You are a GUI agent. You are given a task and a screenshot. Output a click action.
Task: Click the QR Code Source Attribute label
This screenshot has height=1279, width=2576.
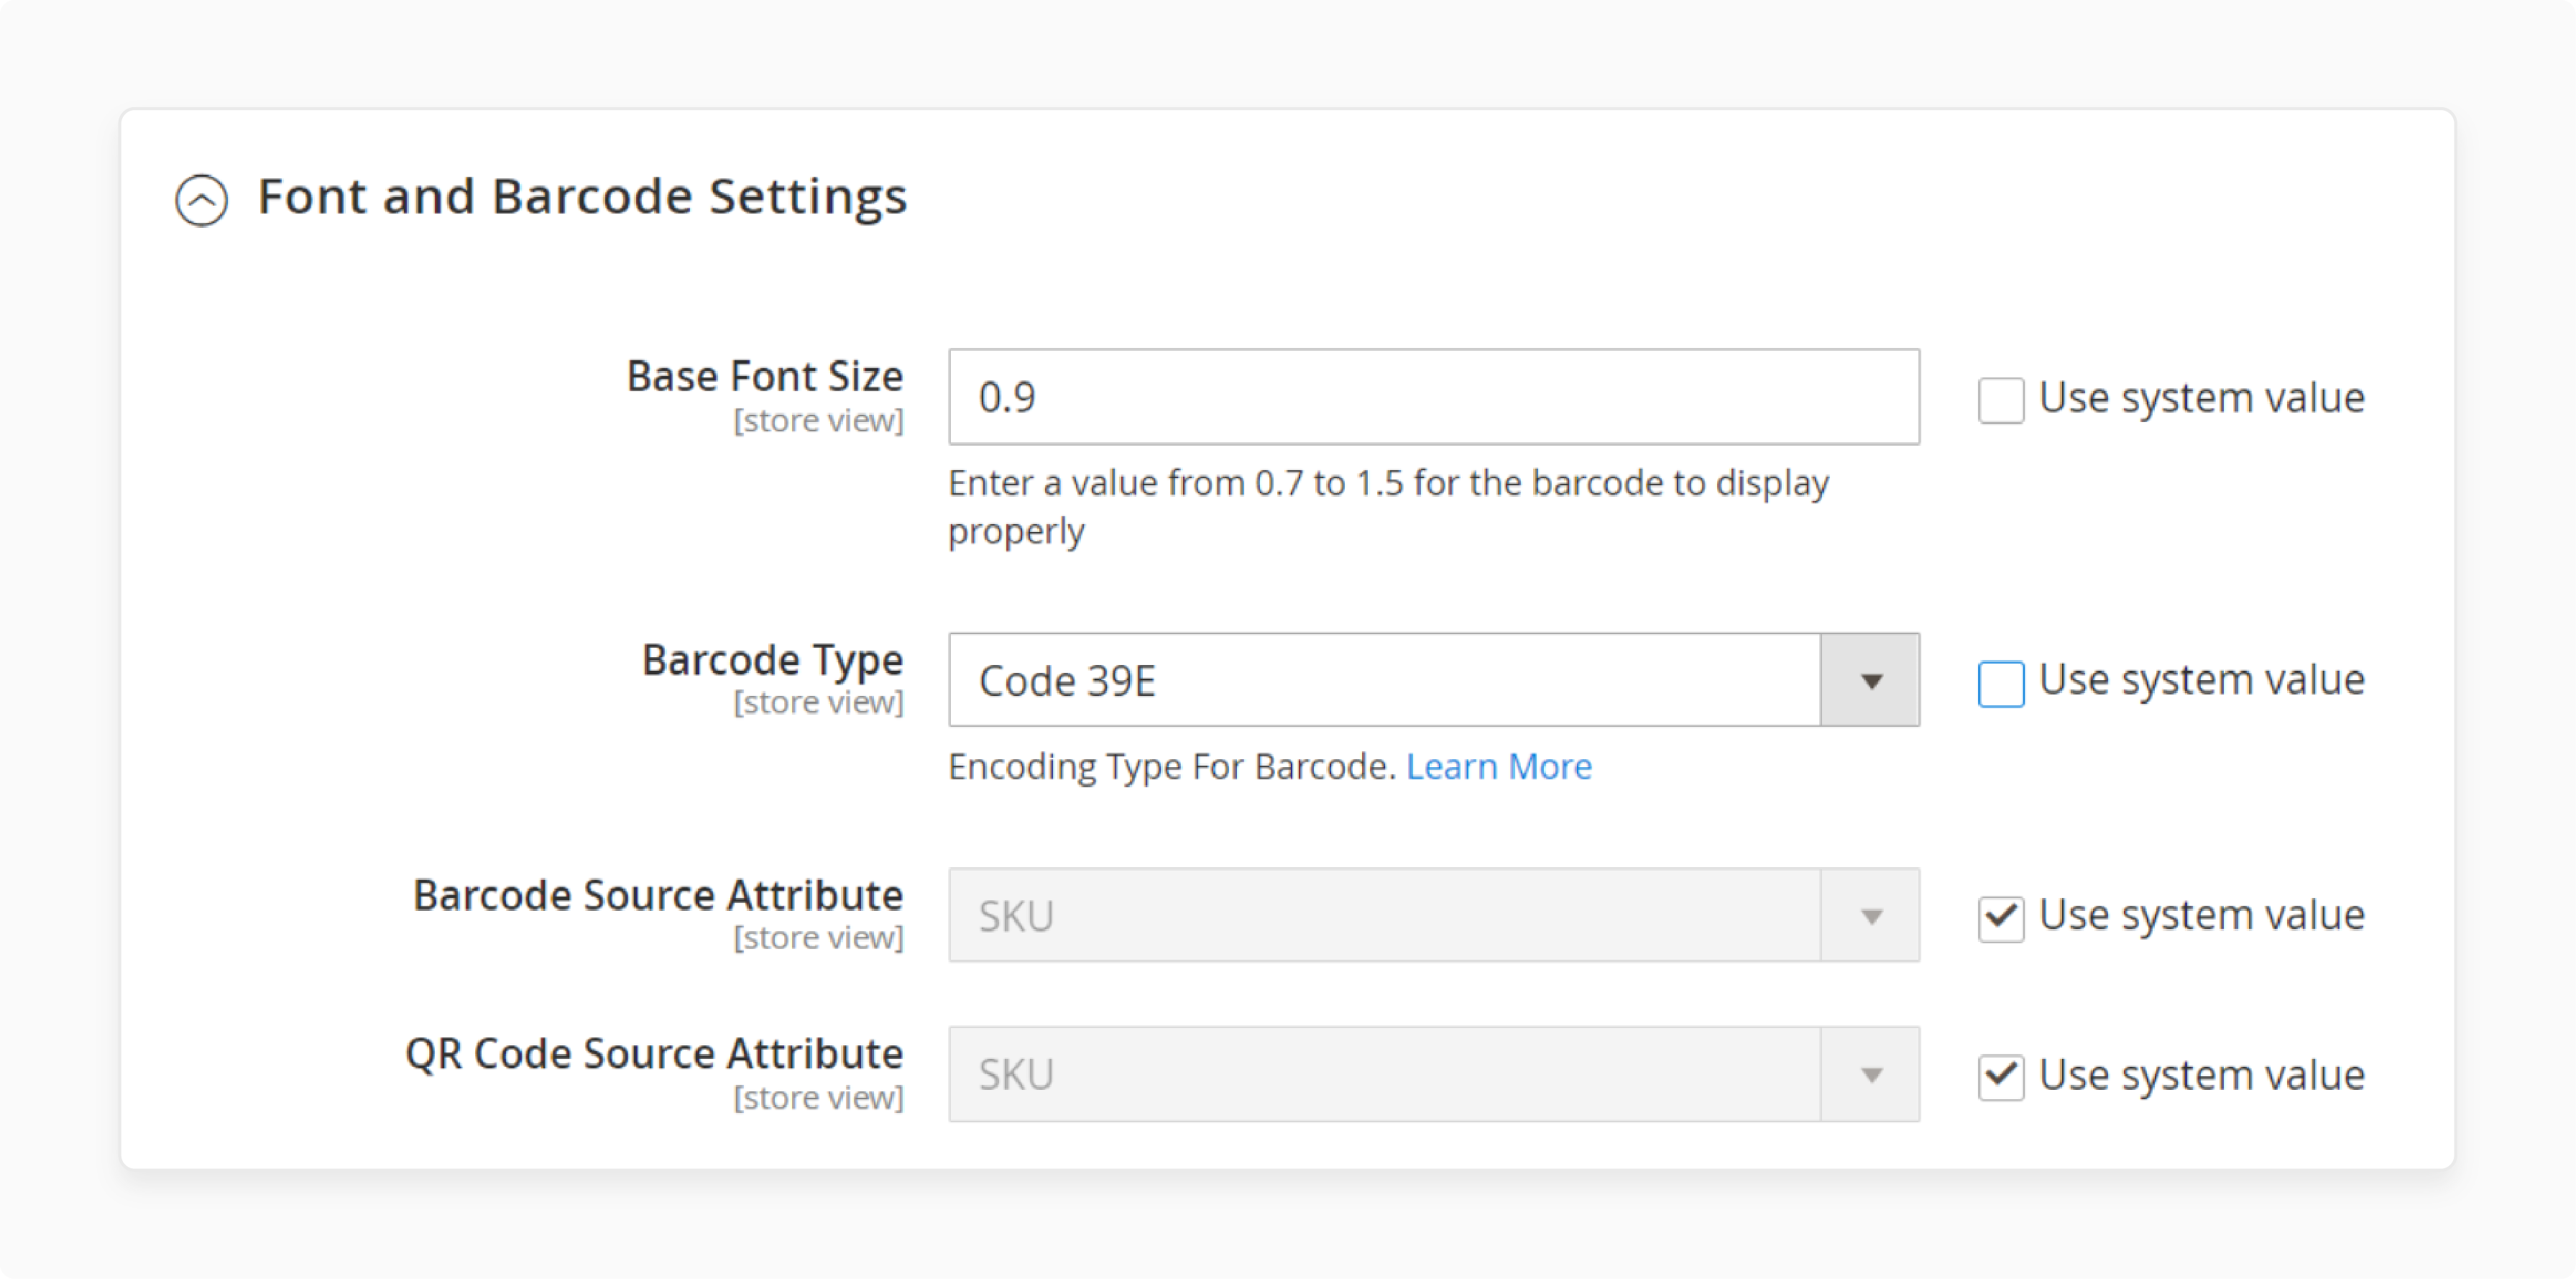tap(653, 1054)
